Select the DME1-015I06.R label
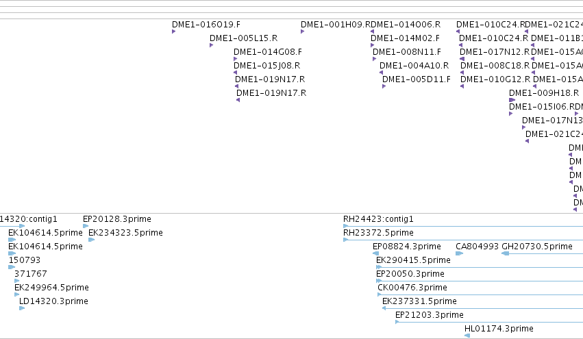This screenshot has height=339, width=583. [541, 107]
